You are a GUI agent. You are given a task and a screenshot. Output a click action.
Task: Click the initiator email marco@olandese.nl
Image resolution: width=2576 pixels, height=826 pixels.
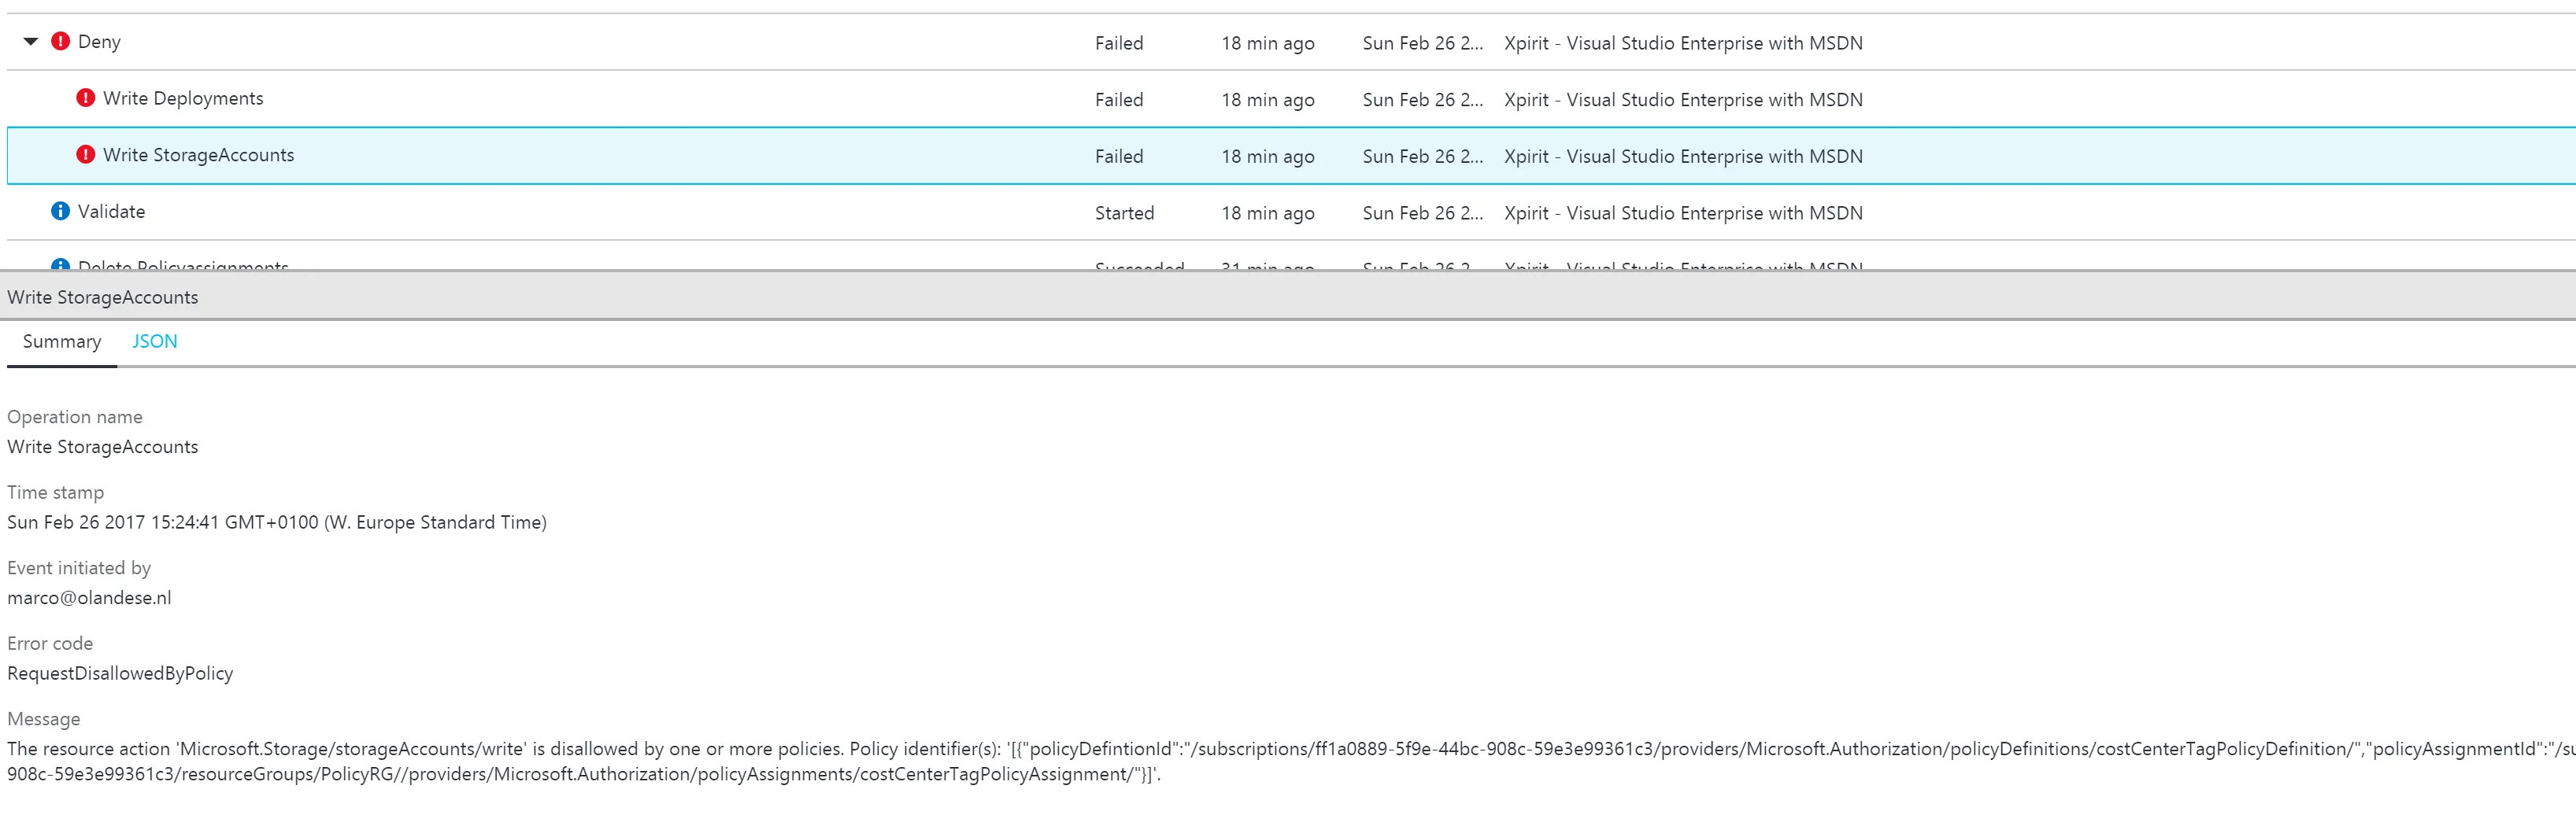point(89,599)
